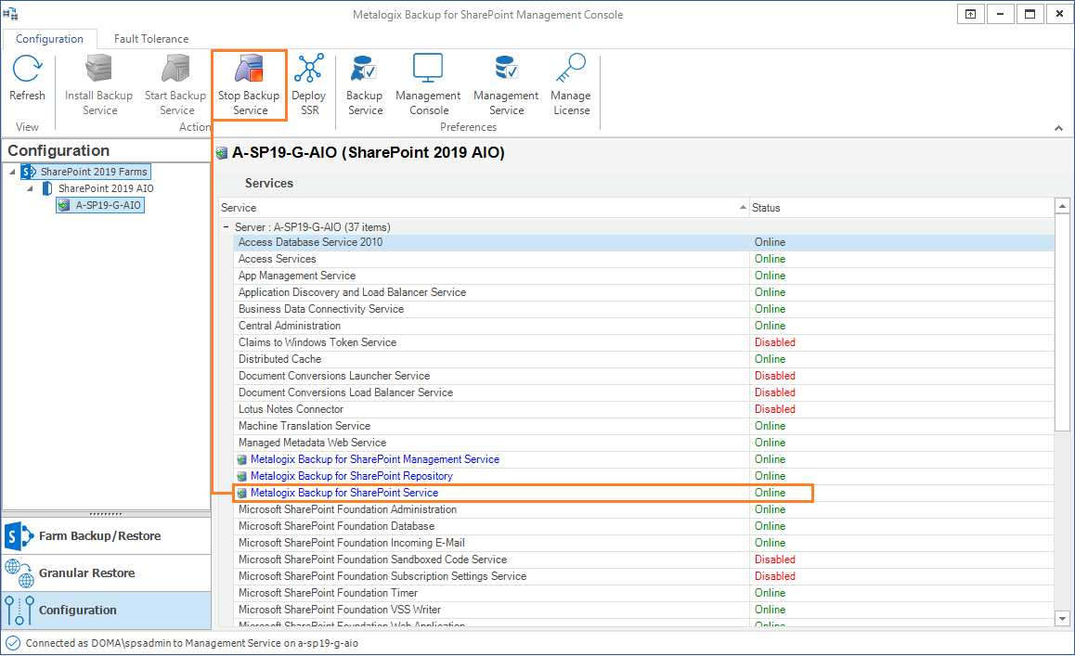Click Deploy SSR icon
The width and height of the screenshot is (1075, 656).
click(308, 69)
